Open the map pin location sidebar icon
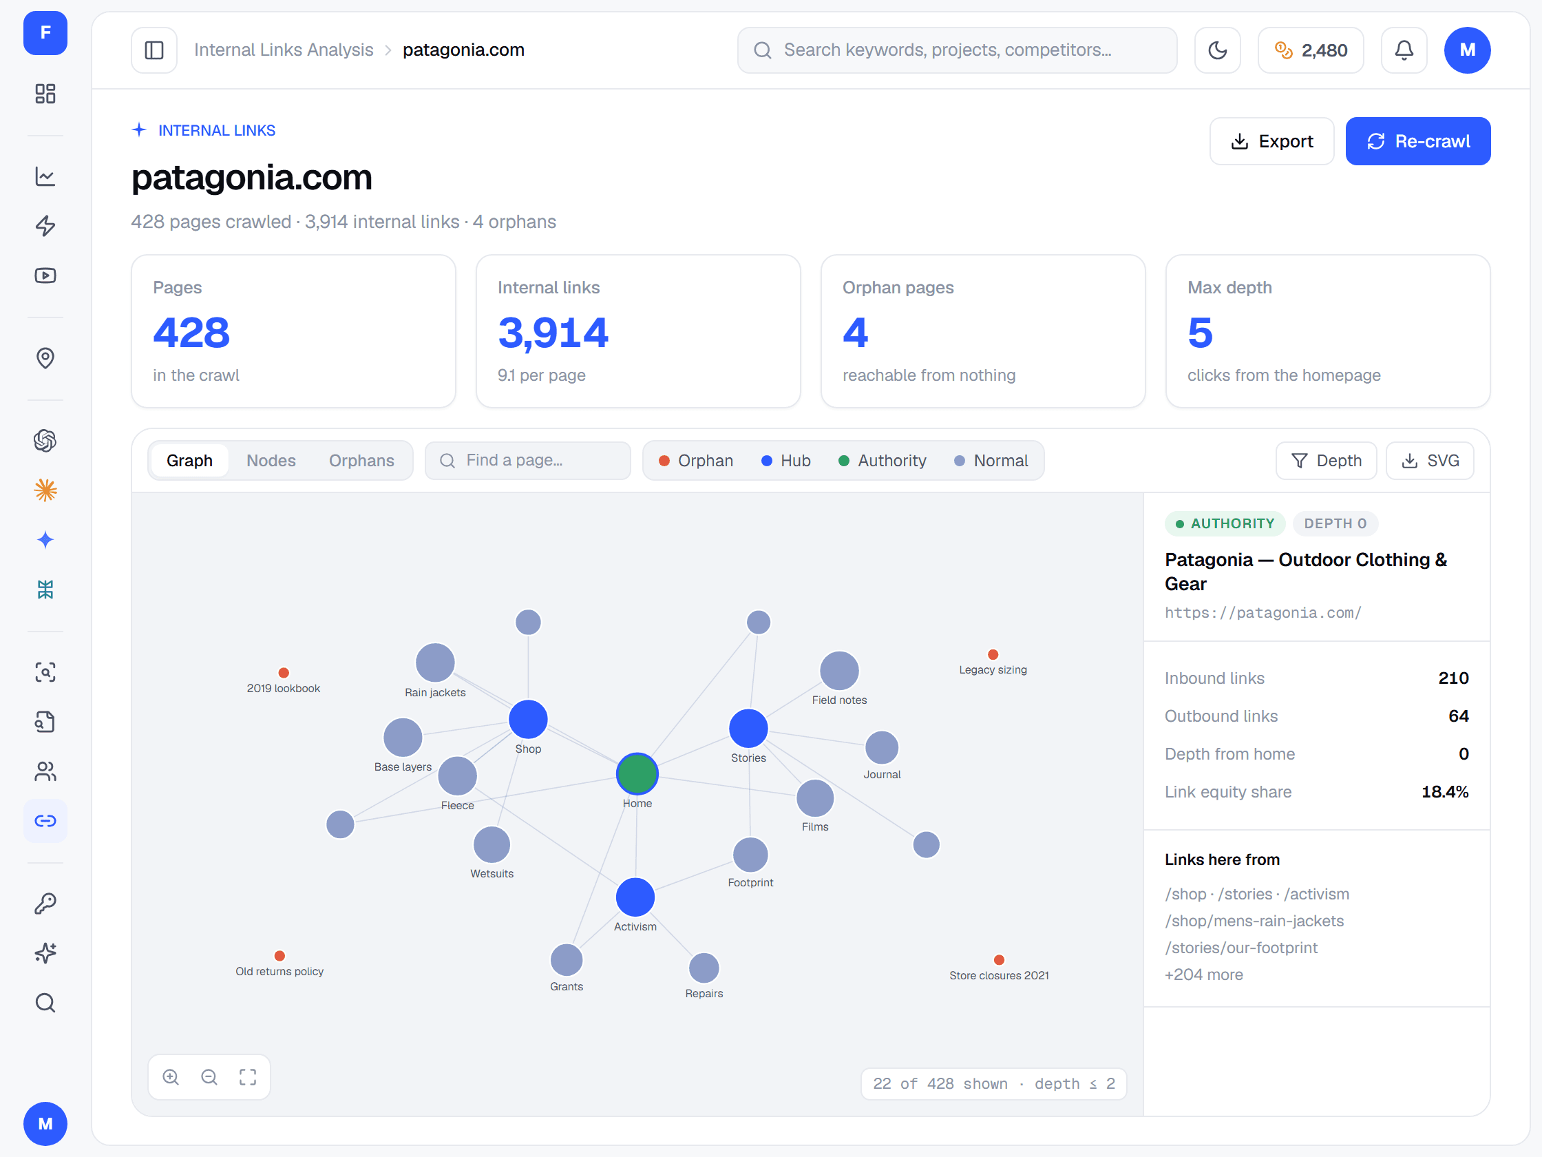The image size is (1542, 1157). tap(45, 359)
